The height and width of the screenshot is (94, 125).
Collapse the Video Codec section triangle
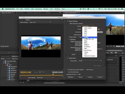pos(67,58)
